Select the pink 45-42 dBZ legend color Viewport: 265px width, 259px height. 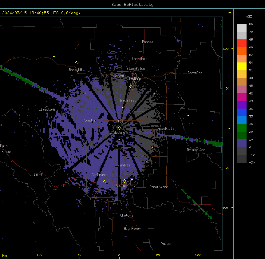242,89
